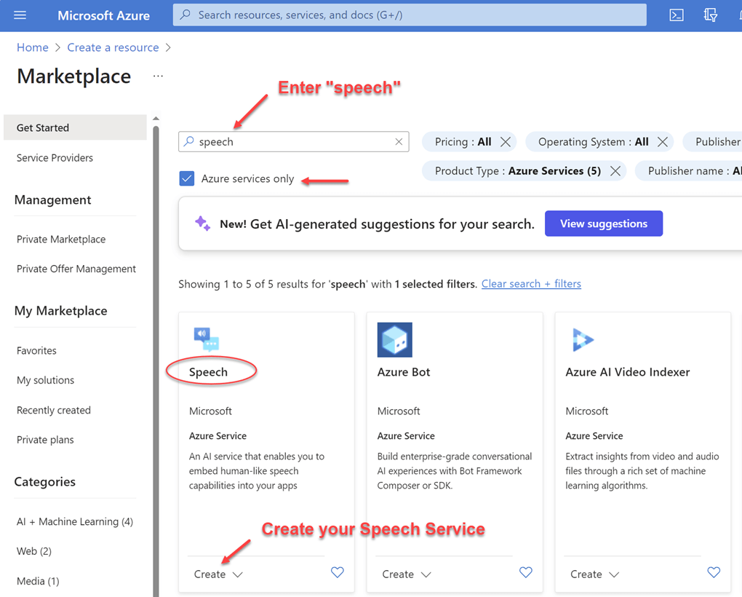Favorite the Speech service with the heart

(338, 572)
